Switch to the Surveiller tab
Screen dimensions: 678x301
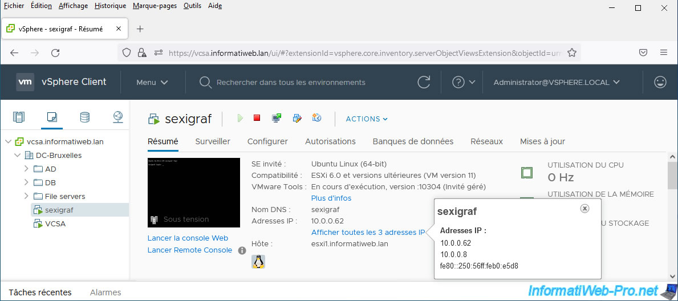pyautogui.click(x=213, y=141)
